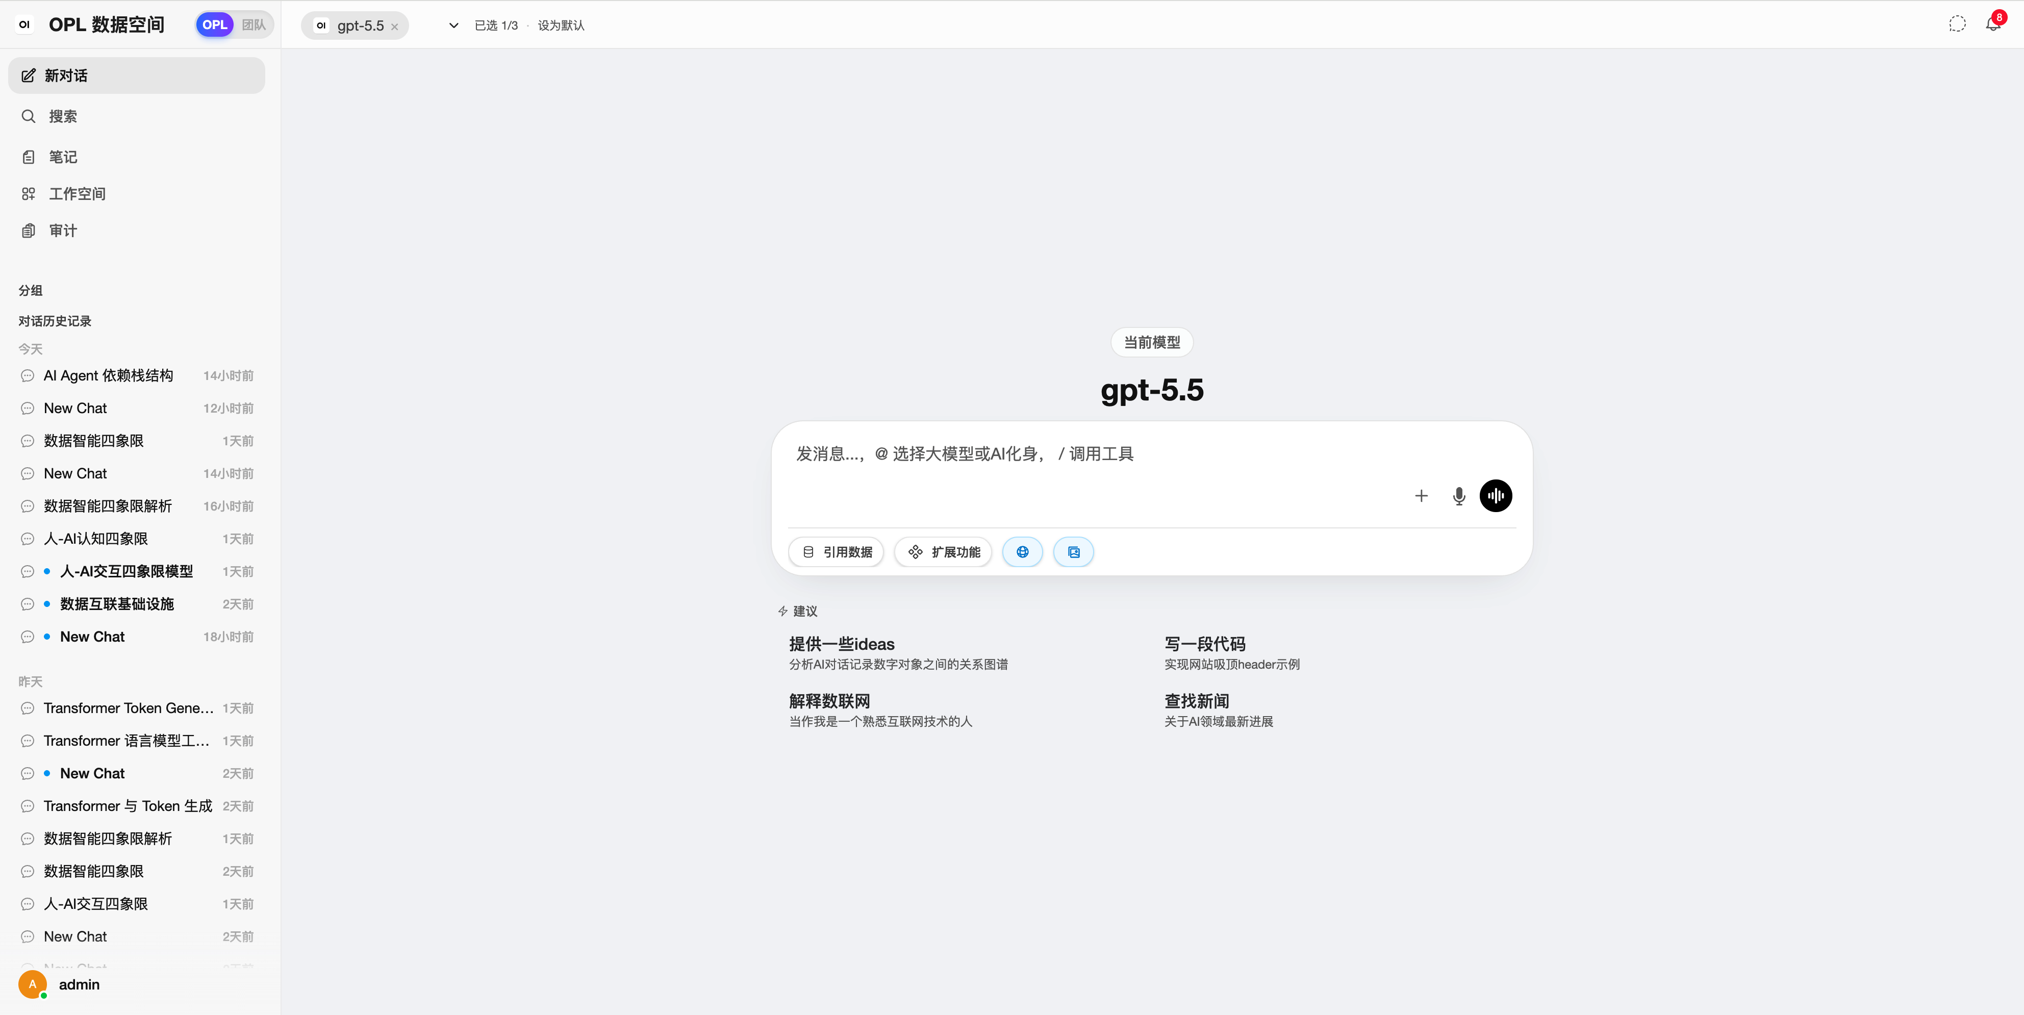
Task: Click the 昨天 yesterday group label
Action: (x=31, y=682)
